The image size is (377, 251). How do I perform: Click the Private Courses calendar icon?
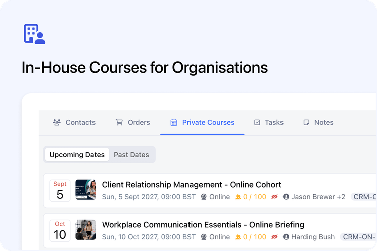tap(174, 122)
